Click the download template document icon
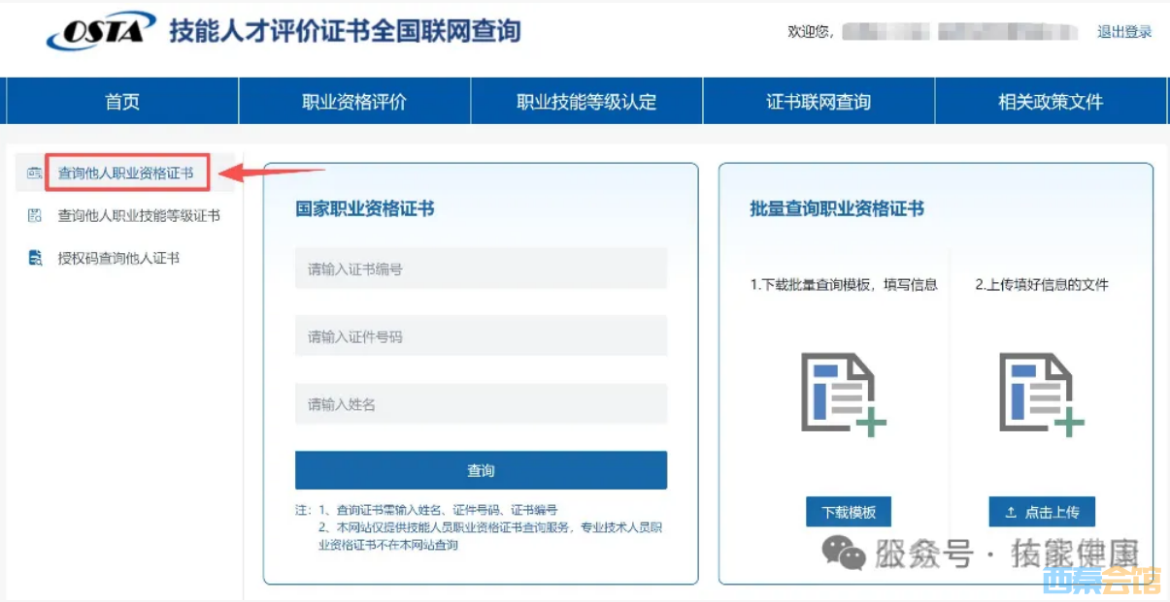The image size is (1170, 602). coord(843,394)
